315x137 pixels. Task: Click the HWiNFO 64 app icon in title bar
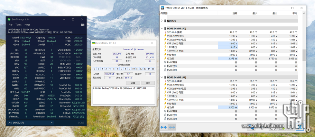pyautogui.click(x=162, y=8)
